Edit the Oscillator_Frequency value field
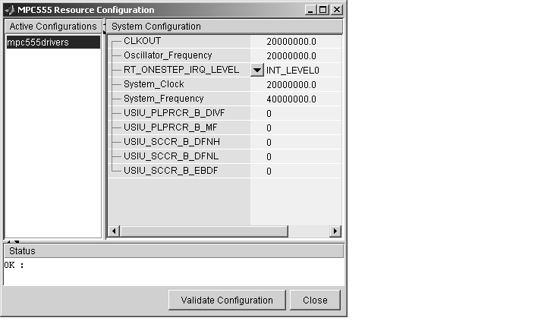Screen dimensions: 560x324 pos(296,55)
